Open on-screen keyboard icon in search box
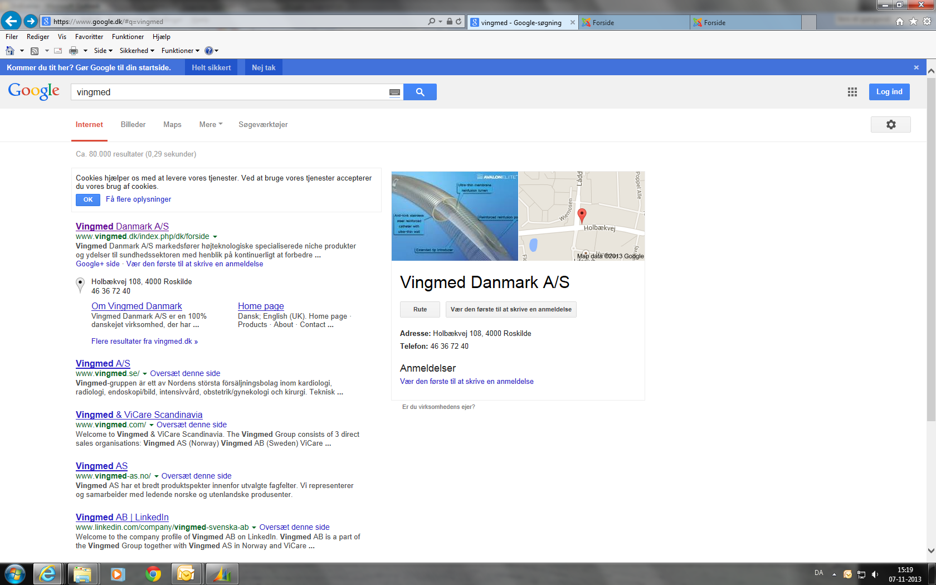Image resolution: width=936 pixels, height=585 pixels. coord(394,92)
